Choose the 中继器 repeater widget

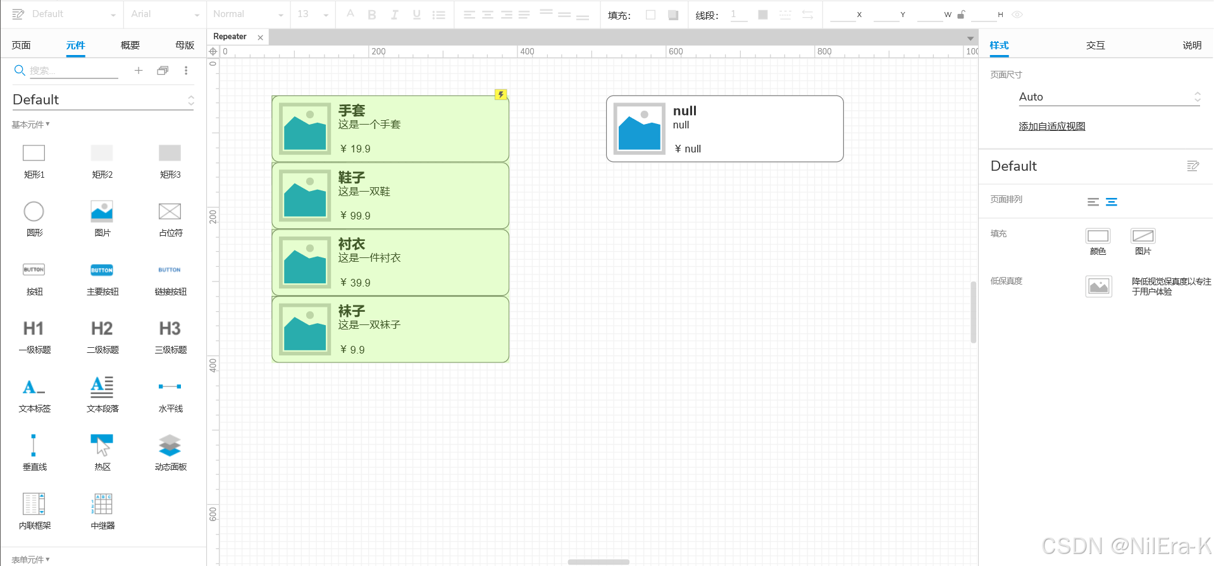tap(102, 512)
